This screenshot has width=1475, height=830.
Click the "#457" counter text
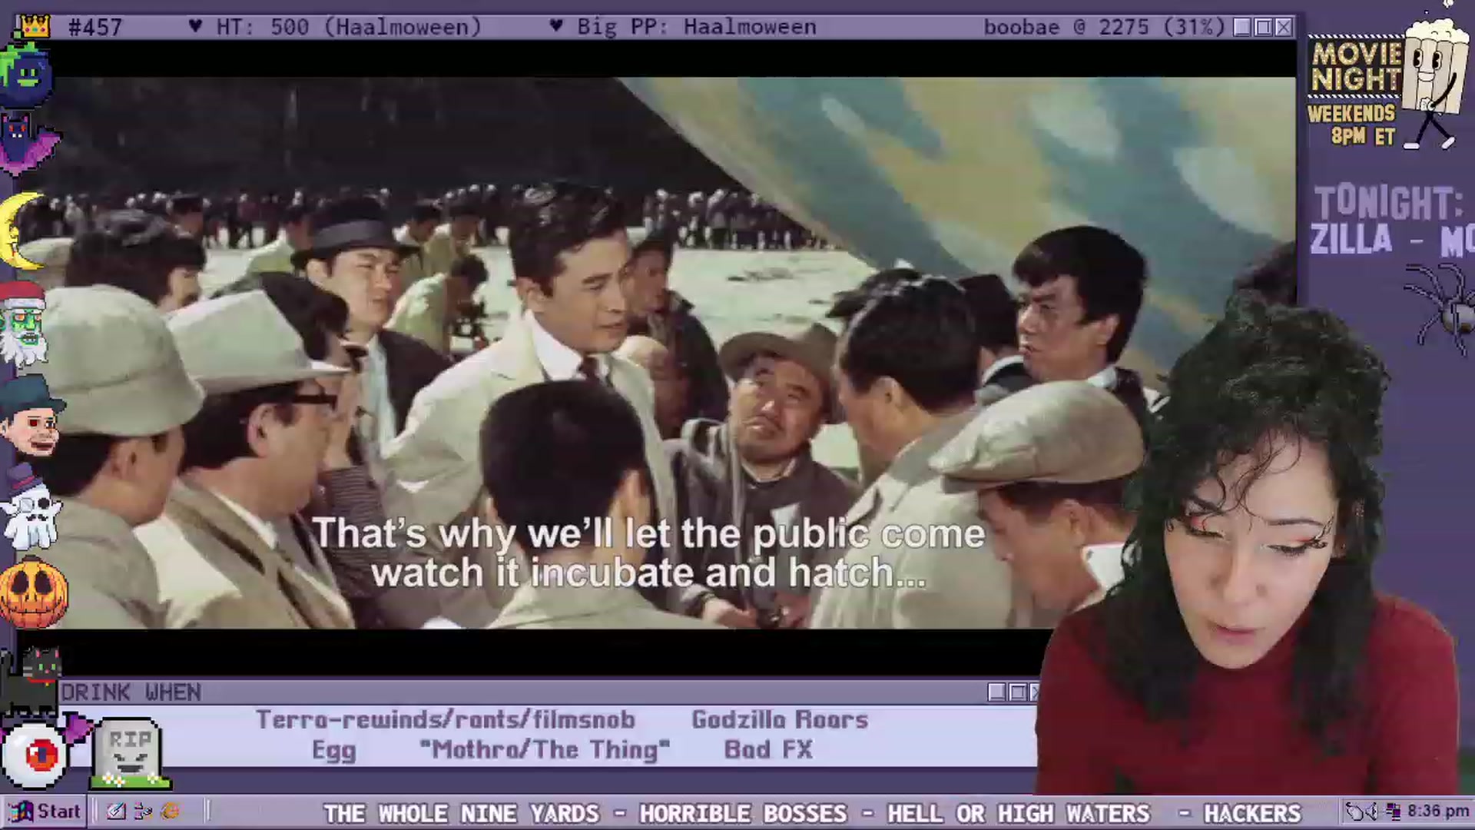(x=95, y=28)
